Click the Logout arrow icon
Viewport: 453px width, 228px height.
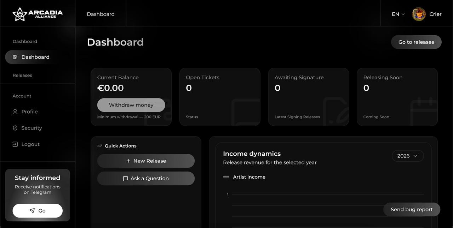click(15, 144)
